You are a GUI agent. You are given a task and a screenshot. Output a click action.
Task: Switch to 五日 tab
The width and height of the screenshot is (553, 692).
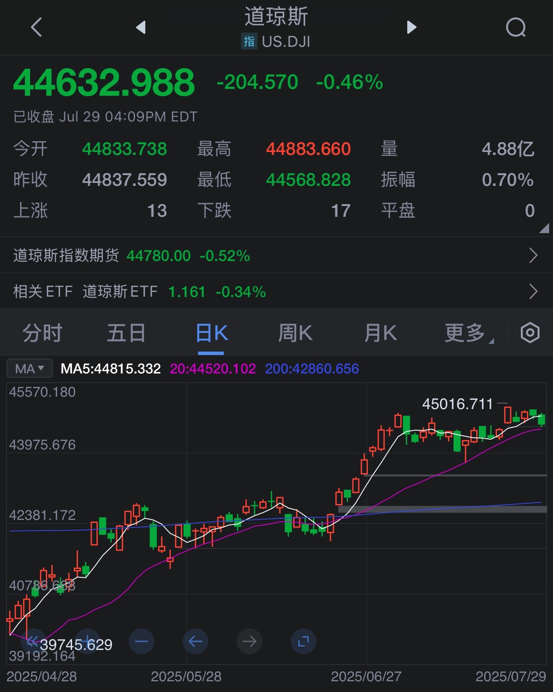[126, 333]
